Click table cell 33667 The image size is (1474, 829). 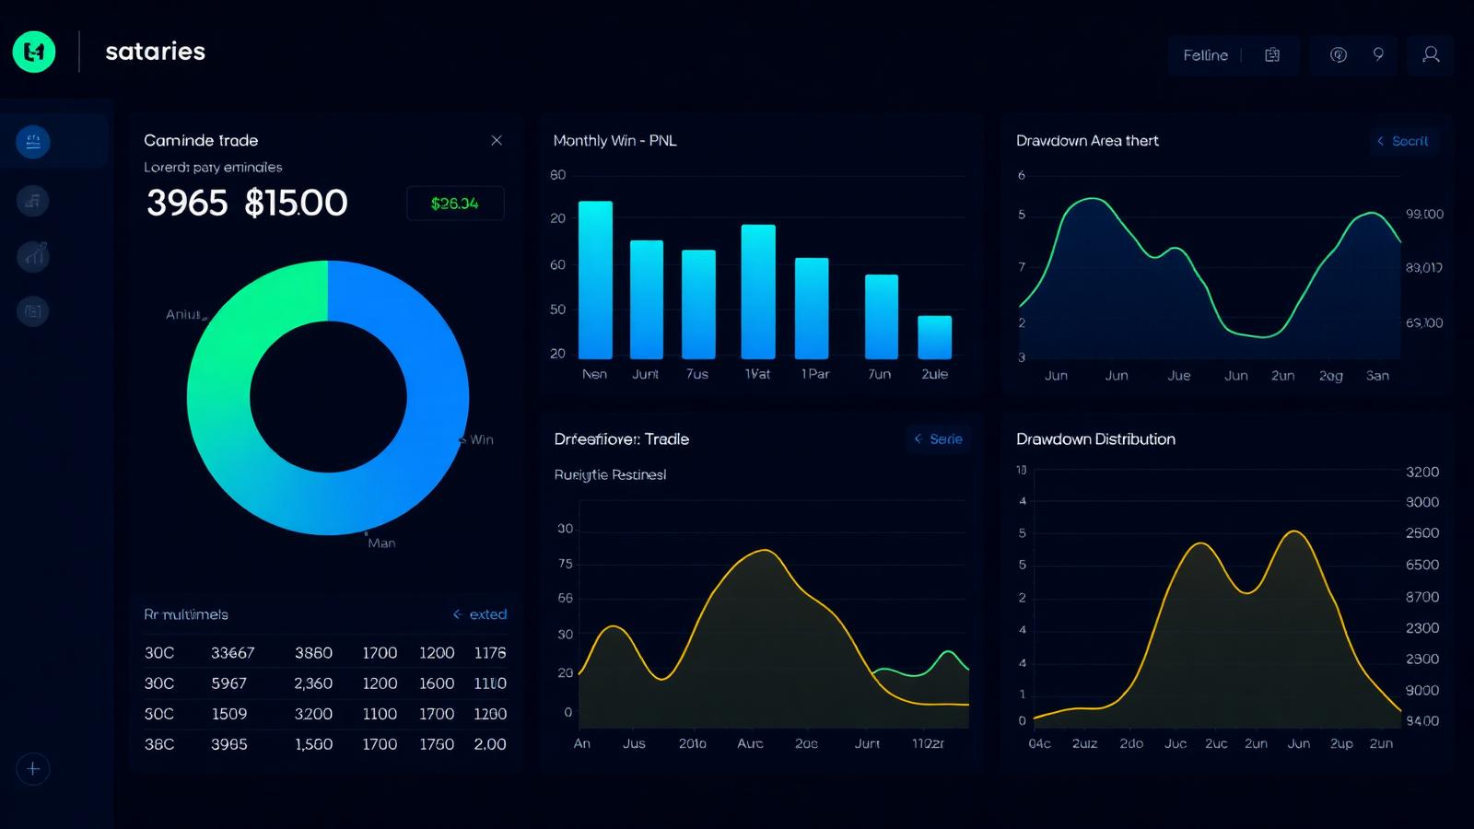coord(232,653)
